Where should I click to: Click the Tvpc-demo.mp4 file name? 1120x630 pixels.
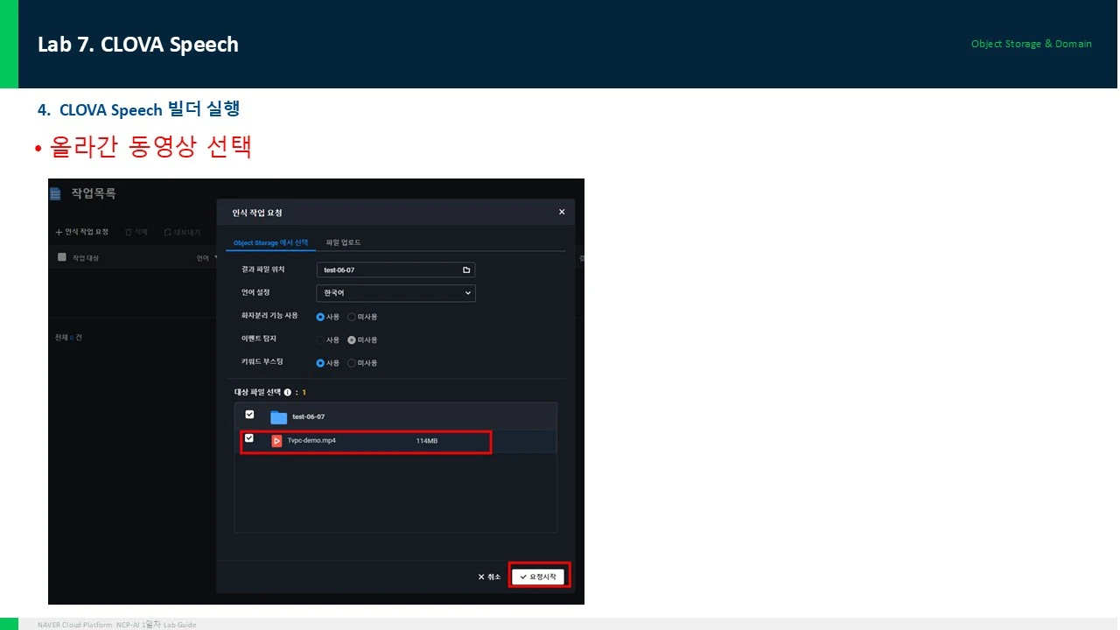pos(311,441)
